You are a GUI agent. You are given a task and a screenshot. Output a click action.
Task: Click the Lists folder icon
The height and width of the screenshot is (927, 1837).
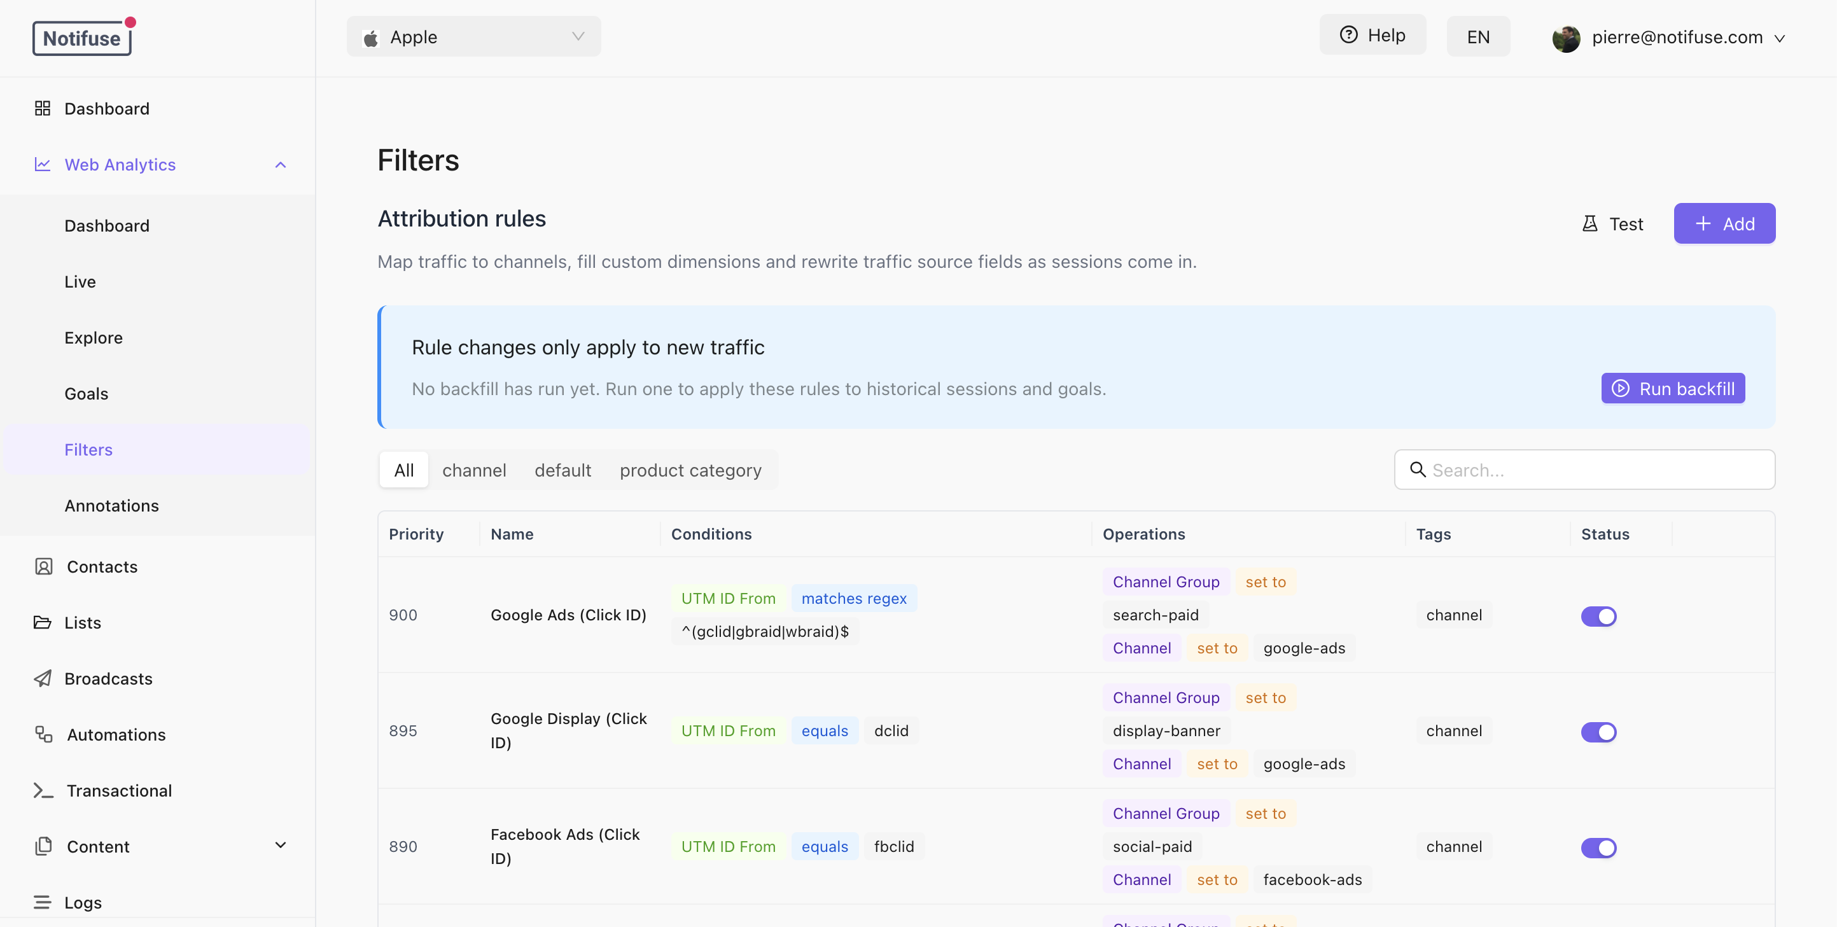[x=43, y=622]
